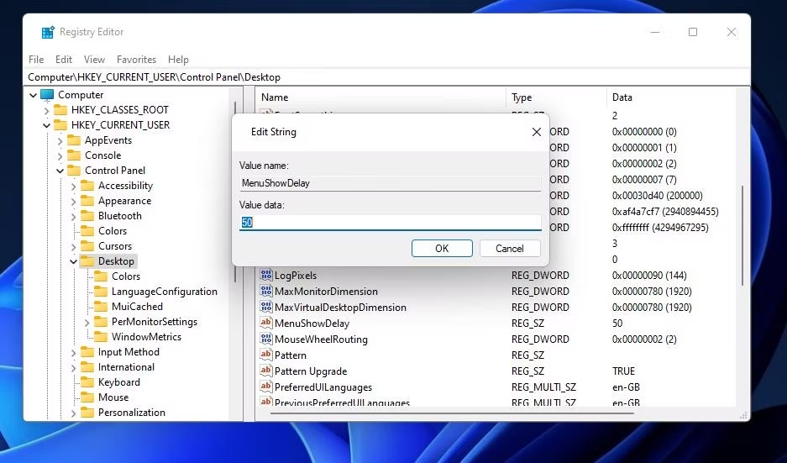Click the Pattern Upgrade string icon

coord(266,371)
